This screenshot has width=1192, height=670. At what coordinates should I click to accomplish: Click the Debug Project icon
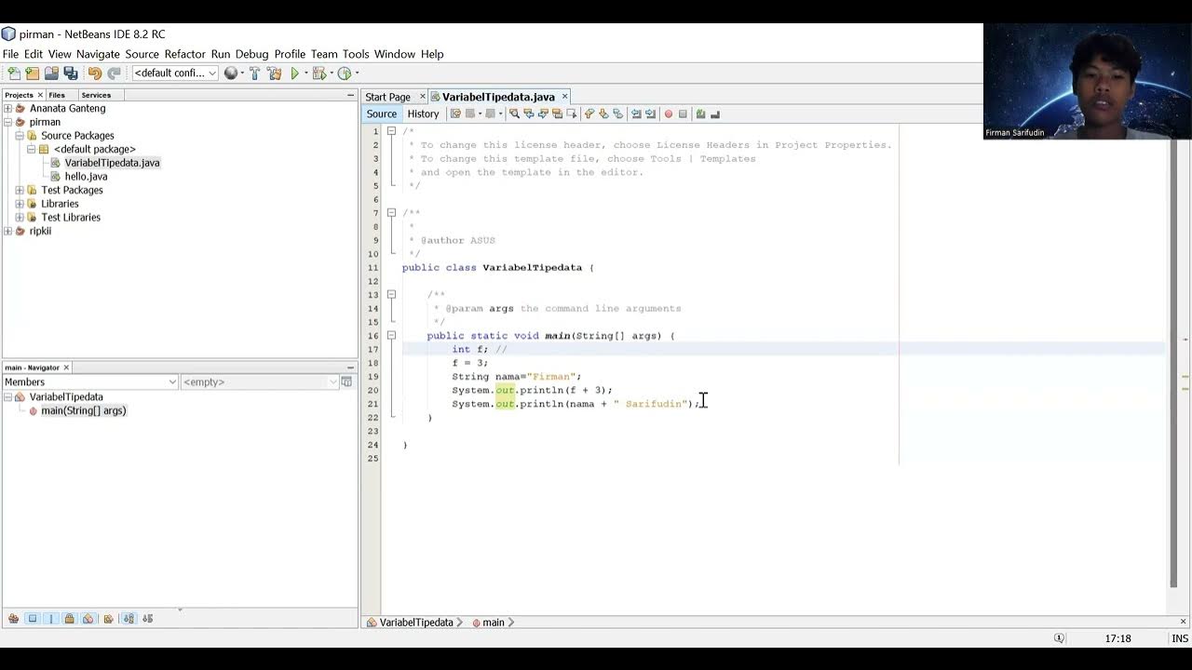coord(319,74)
